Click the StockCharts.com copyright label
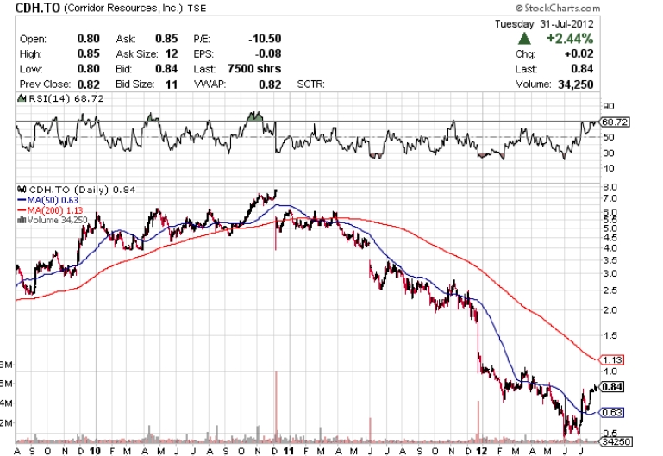Viewport: 663px width, 456px height. (557, 8)
